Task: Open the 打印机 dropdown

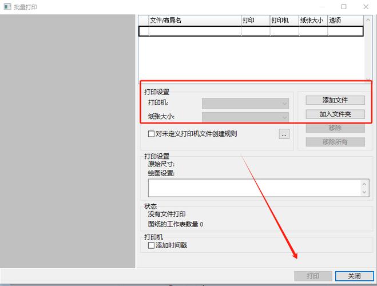Action: tap(245, 104)
